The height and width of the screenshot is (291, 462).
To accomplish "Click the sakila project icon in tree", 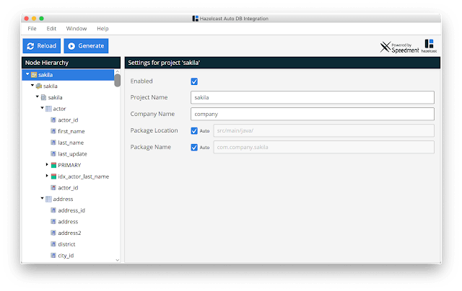I will point(34,75).
